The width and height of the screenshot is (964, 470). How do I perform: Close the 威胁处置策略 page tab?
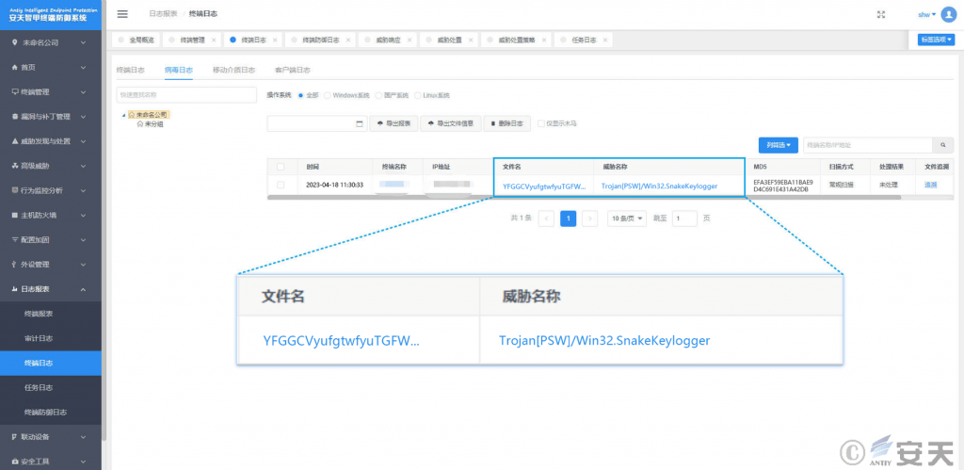click(544, 40)
